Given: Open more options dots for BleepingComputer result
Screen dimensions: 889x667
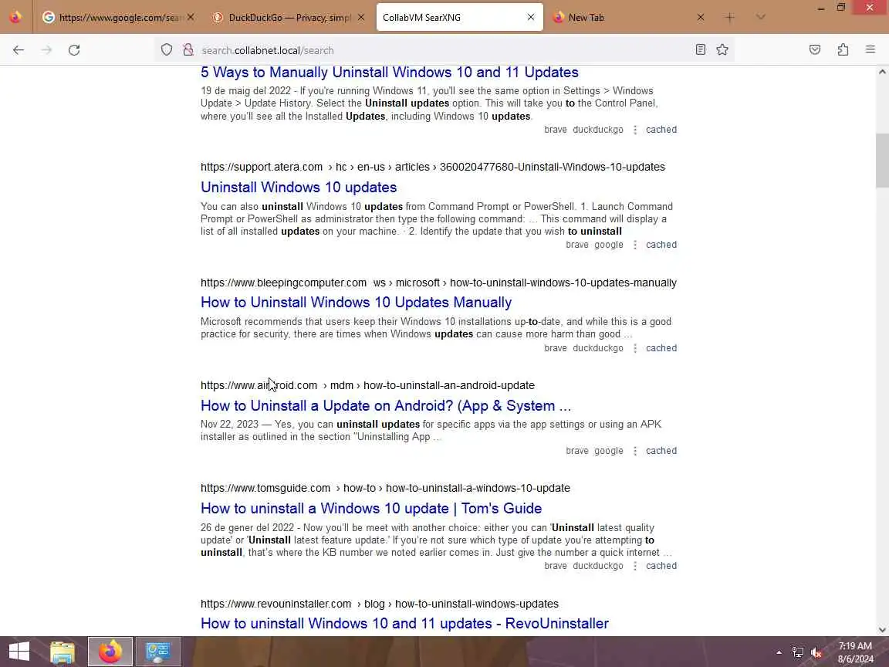Looking at the screenshot, I should (x=635, y=348).
